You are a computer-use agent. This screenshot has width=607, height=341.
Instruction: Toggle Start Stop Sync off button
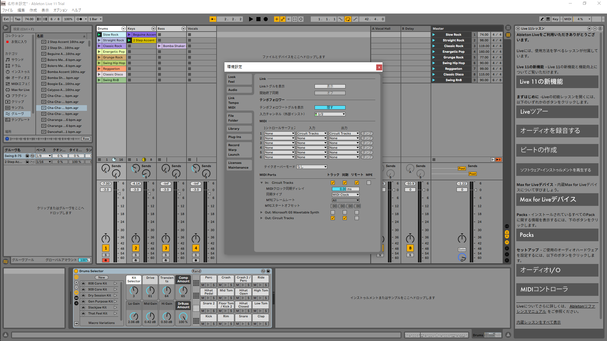[330, 93]
